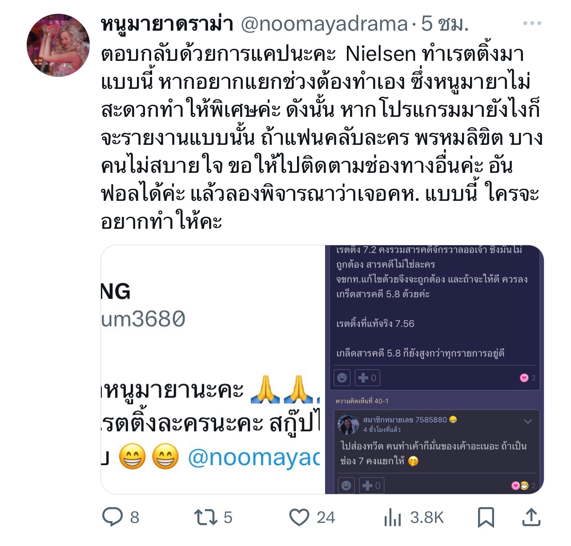Open the left attached image with um3680 text
Screen dimensions: 571x546
[x=213, y=370]
